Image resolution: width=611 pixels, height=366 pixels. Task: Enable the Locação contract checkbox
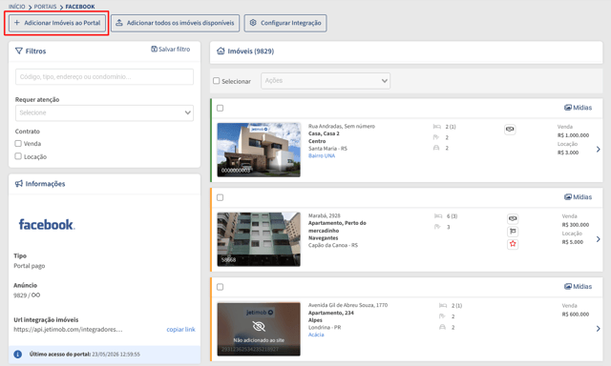tap(18, 156)
